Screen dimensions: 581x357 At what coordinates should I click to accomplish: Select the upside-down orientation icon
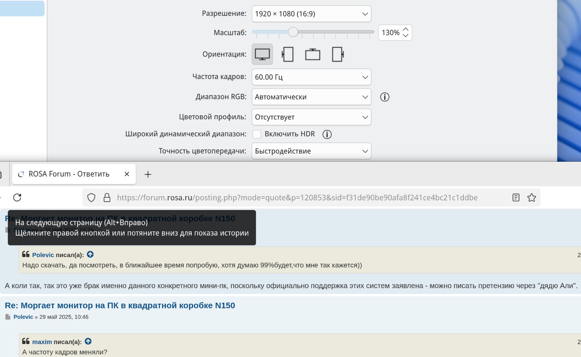pyautogui.click(x=313, y=54)
